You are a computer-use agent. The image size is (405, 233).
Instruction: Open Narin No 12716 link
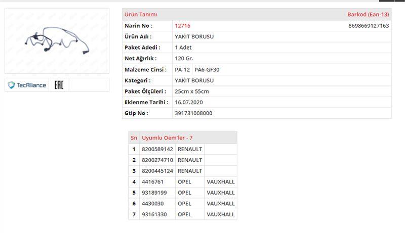pyautogui.click(x=182, y=26)
